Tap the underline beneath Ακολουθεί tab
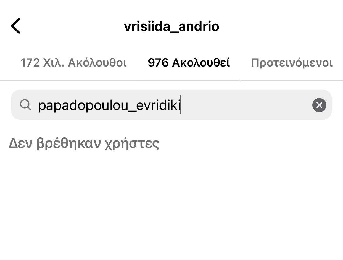Viewport: 343px width, 260px height. point(189,80)
